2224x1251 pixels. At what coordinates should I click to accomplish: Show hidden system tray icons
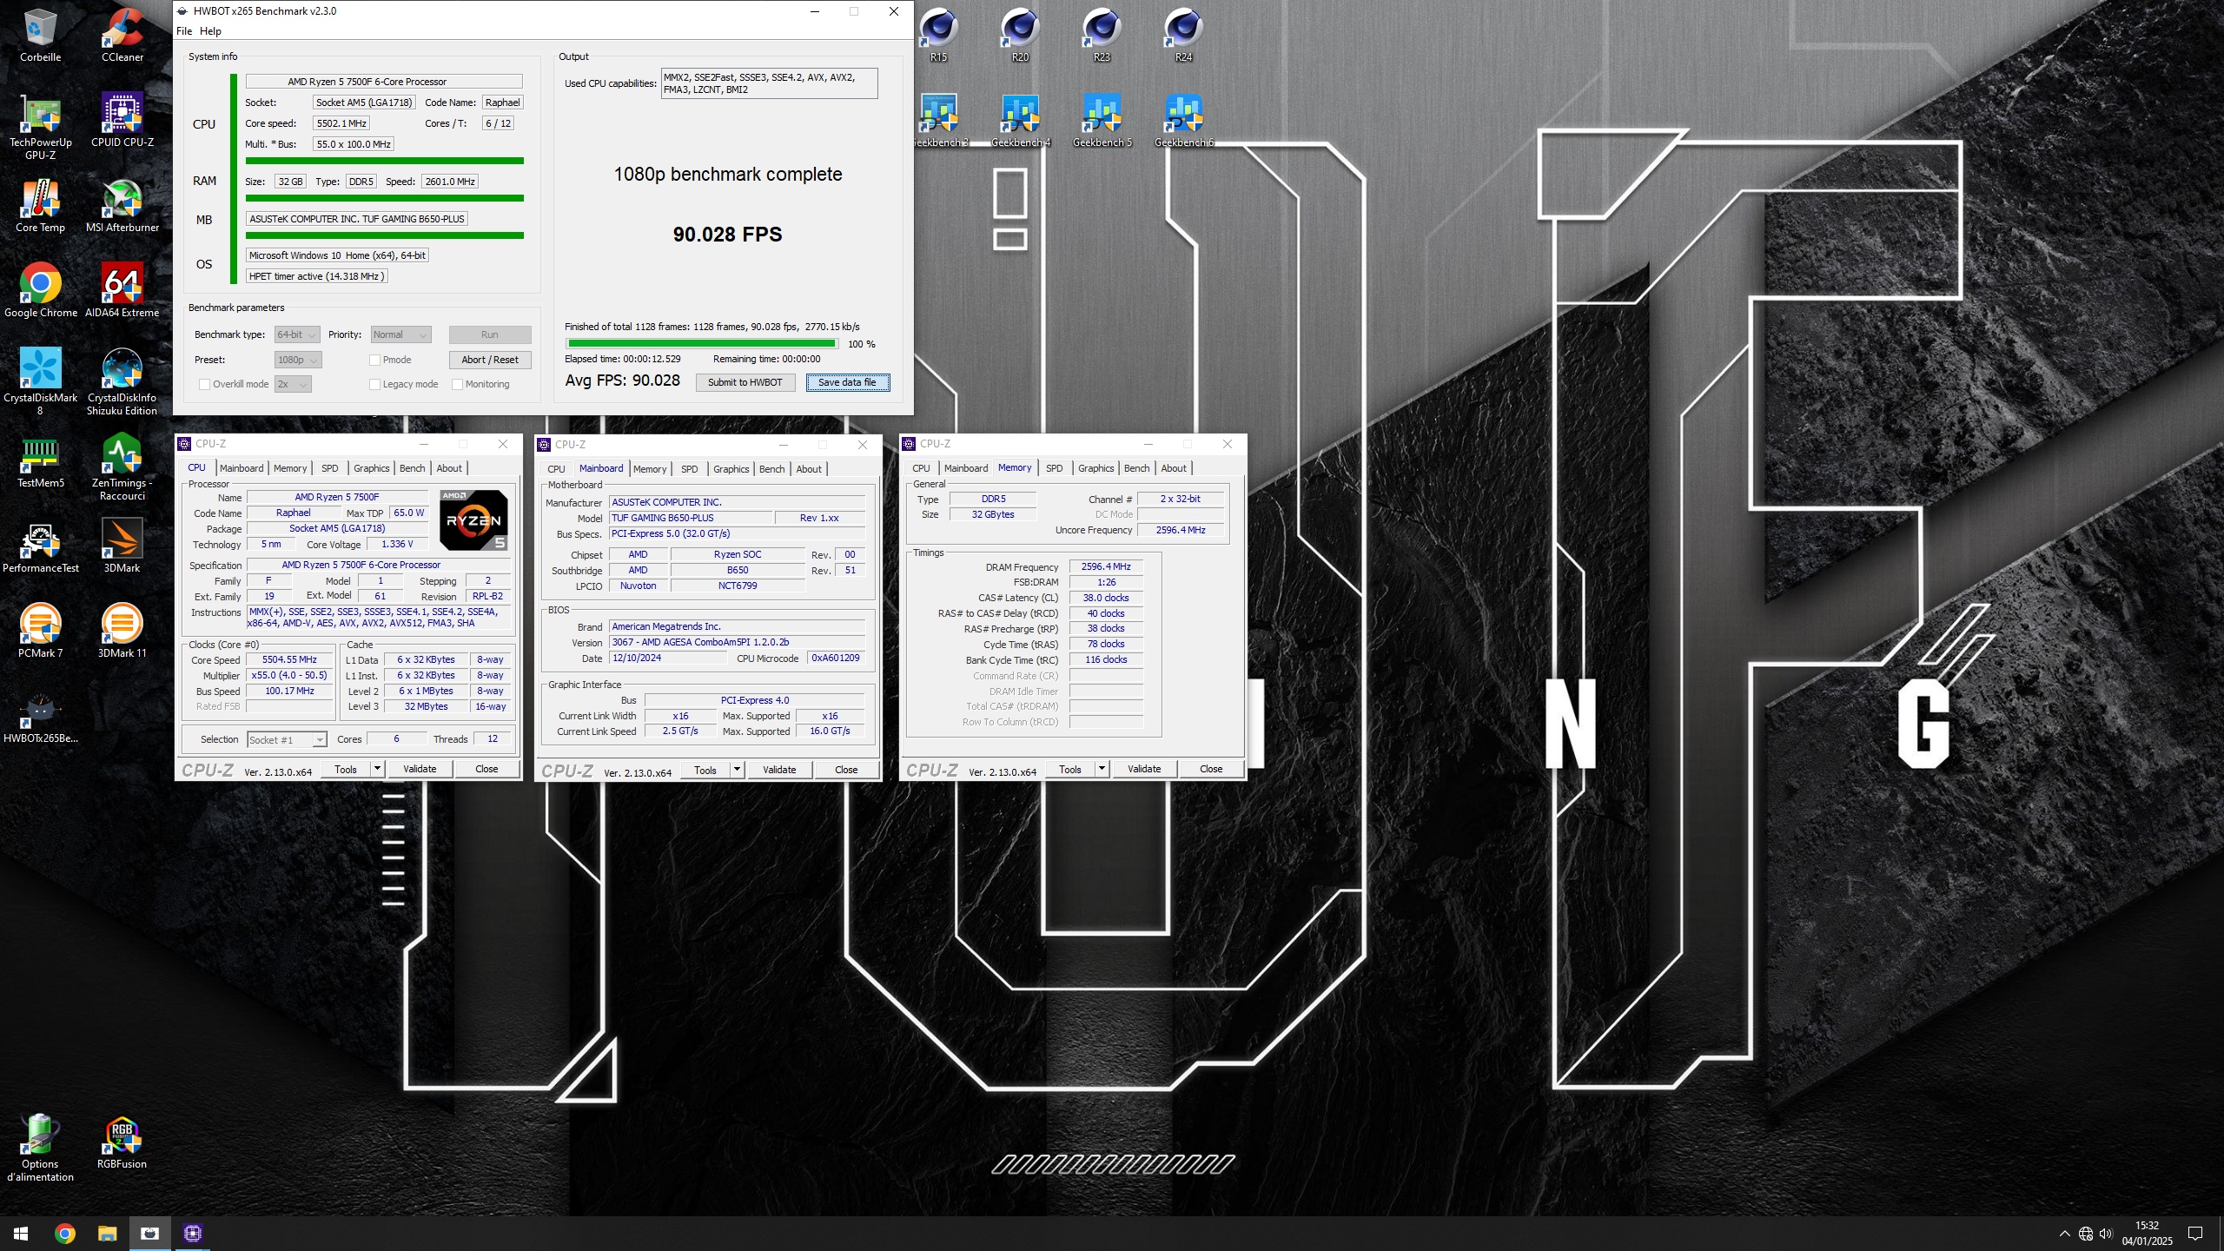click(2064, 1234)
